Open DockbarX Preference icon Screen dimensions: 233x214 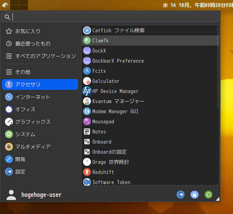coord(87,61)
